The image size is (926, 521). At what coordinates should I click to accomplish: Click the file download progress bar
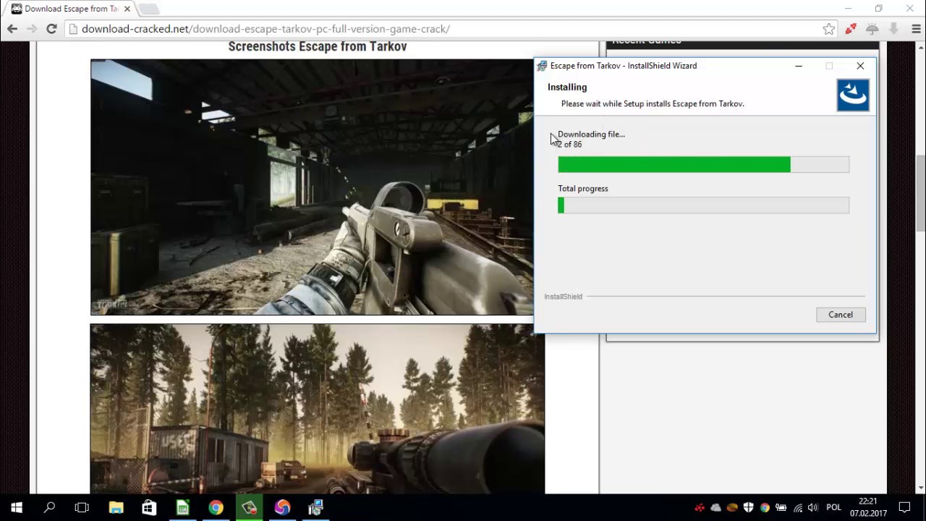coord(703,165)
